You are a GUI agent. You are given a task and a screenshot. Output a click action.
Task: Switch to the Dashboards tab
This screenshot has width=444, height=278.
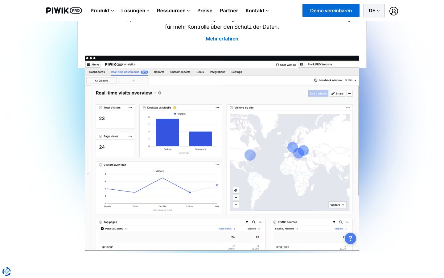pos(97,72)
